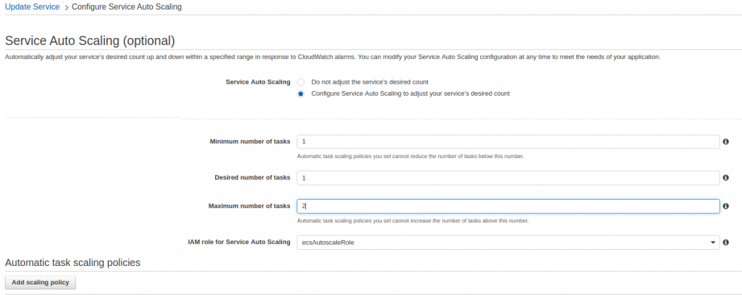This screenshot has width=742, height=295.
Task: Click the Minimum number of tasks field
Action: point(508,142)
